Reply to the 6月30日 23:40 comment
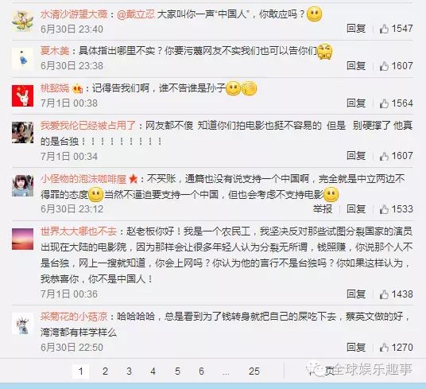The image size is (426, 389). tap(356, 29)
